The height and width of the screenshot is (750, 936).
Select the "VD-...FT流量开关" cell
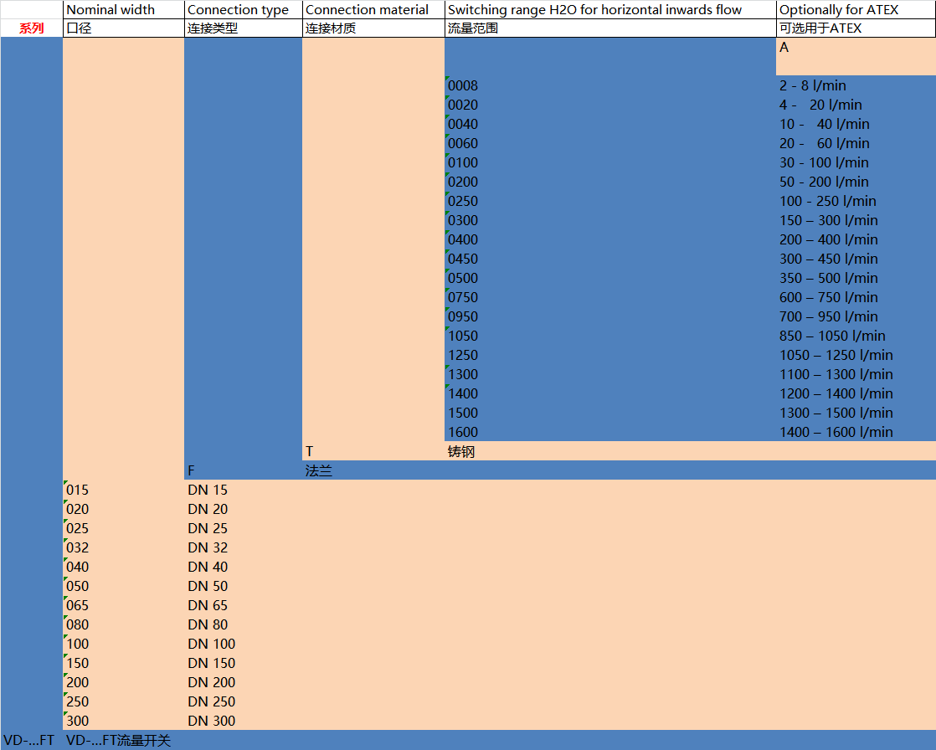[123, 740]
